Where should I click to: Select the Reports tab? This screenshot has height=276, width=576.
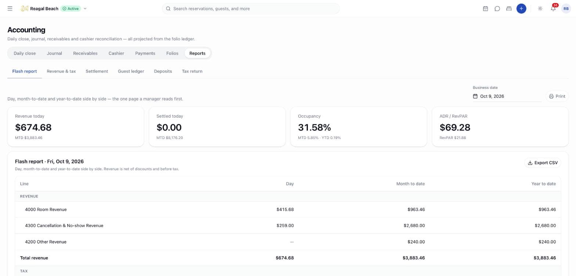(x=197, y=53)
